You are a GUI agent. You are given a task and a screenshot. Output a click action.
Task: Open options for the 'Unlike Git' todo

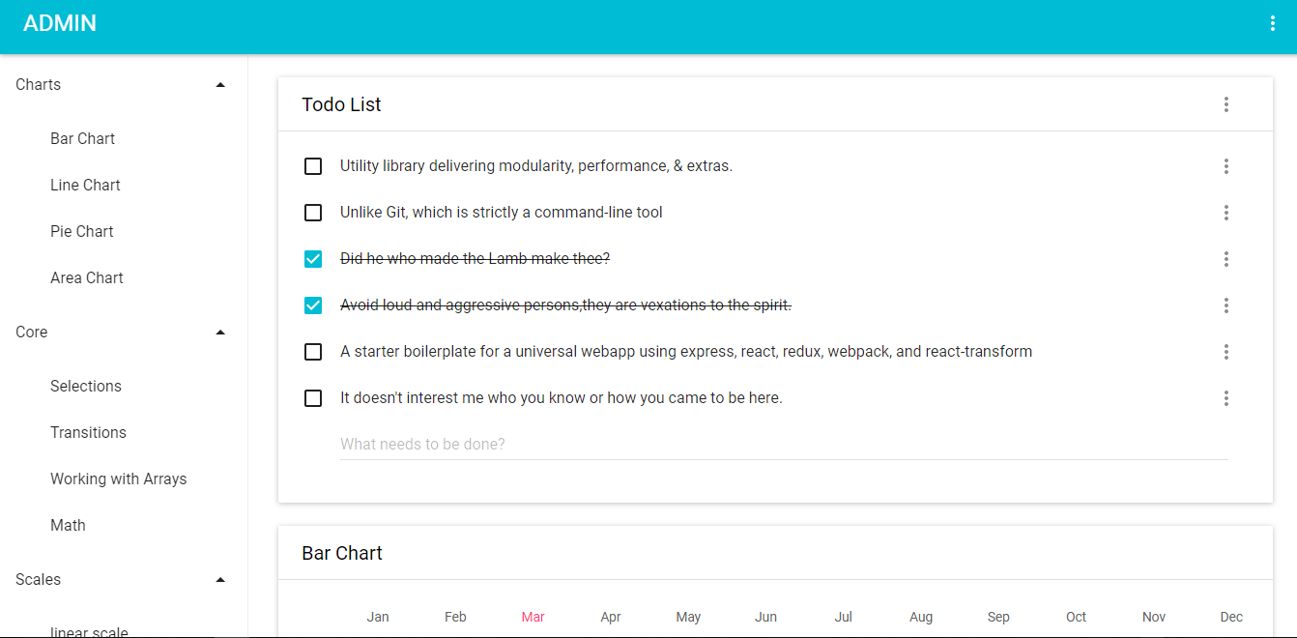[x=1225, y=213]
